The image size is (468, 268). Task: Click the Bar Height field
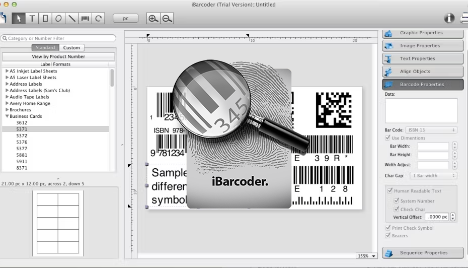433,155
